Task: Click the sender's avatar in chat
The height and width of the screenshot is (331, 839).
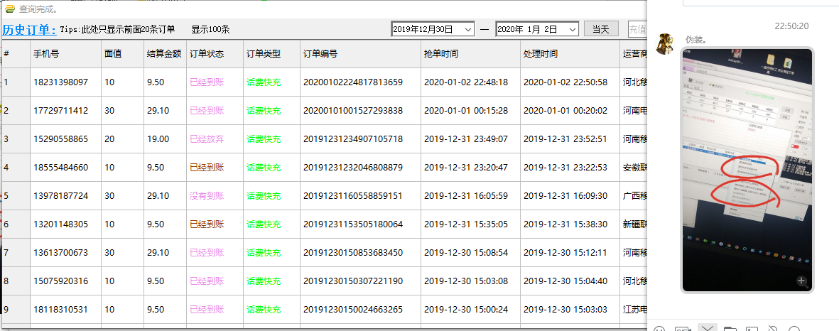Action: [664, 44]
